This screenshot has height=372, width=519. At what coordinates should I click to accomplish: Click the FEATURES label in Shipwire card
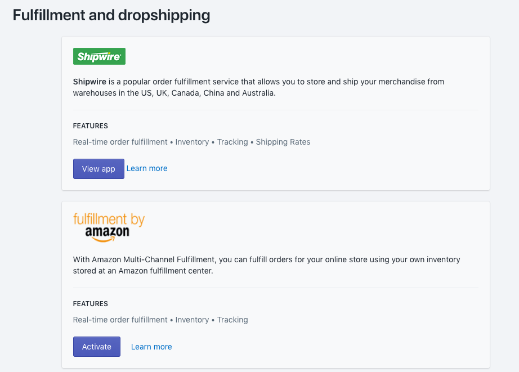coord(90,126)
